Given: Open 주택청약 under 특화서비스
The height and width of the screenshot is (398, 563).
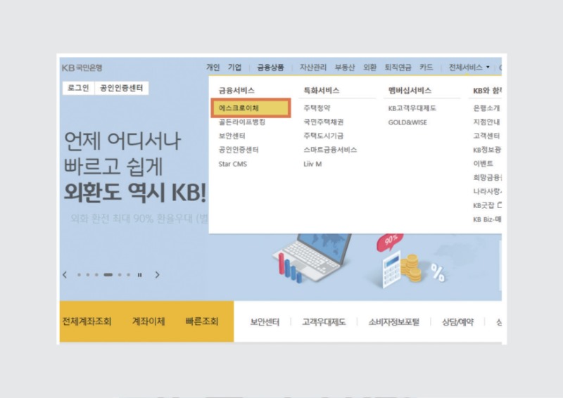Looking at the screenshot, I should pos(317,108).
